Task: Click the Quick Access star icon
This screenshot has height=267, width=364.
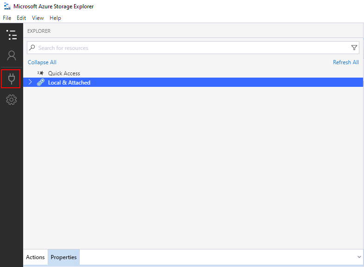Action: (x=40, y=73)
